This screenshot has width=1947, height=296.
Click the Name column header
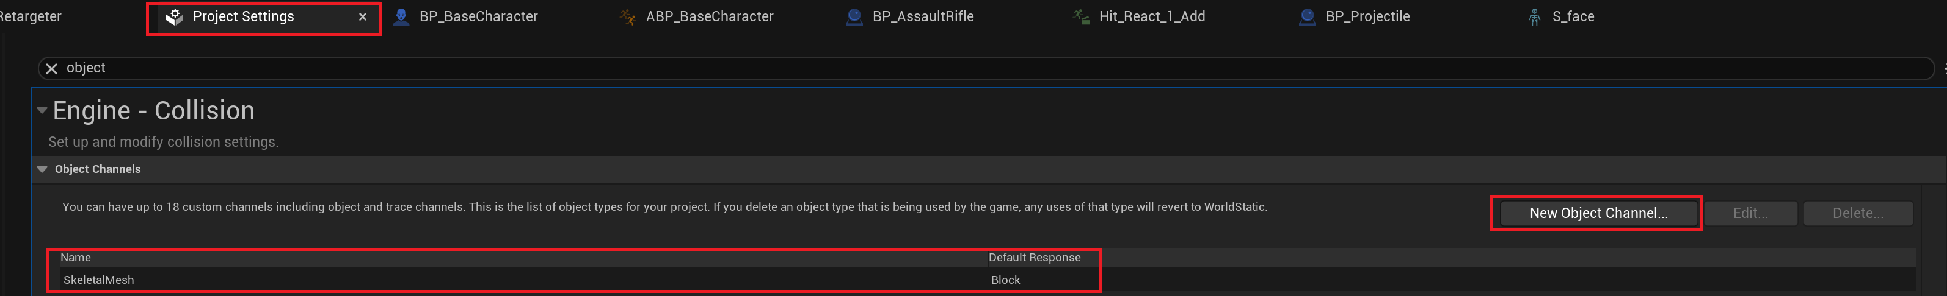click(76, 258)
